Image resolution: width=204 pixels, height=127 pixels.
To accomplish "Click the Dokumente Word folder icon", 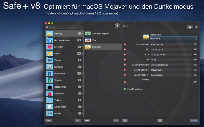I will (x=49, y=73).
